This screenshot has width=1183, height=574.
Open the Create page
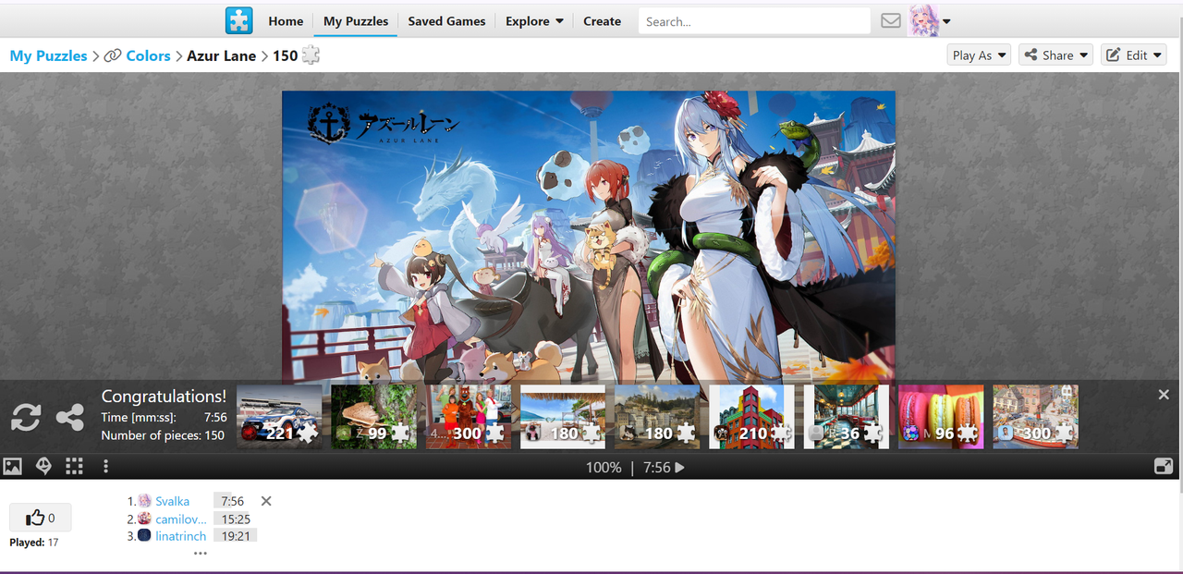tap(602, 21)
